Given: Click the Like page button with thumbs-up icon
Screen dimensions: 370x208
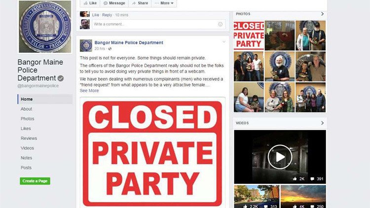Looking at the screenshot, I should 90,3.
